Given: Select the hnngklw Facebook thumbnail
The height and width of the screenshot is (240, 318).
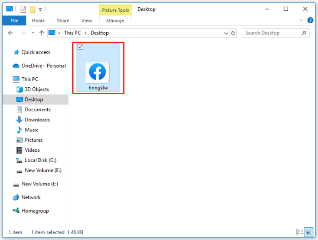Looking at the screenshot, I should [98, 72].
